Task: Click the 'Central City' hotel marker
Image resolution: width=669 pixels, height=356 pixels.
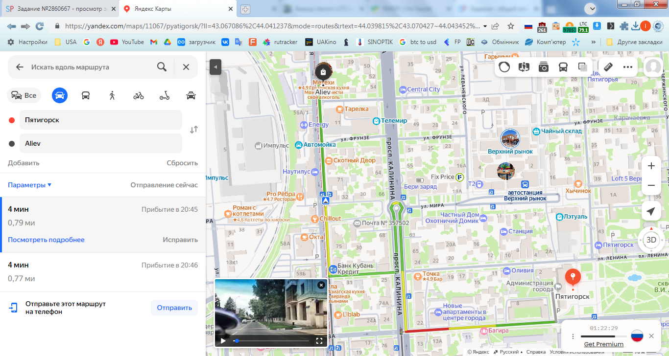Action: coord(419,89)
